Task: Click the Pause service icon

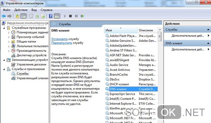Action: coord(76,16)
